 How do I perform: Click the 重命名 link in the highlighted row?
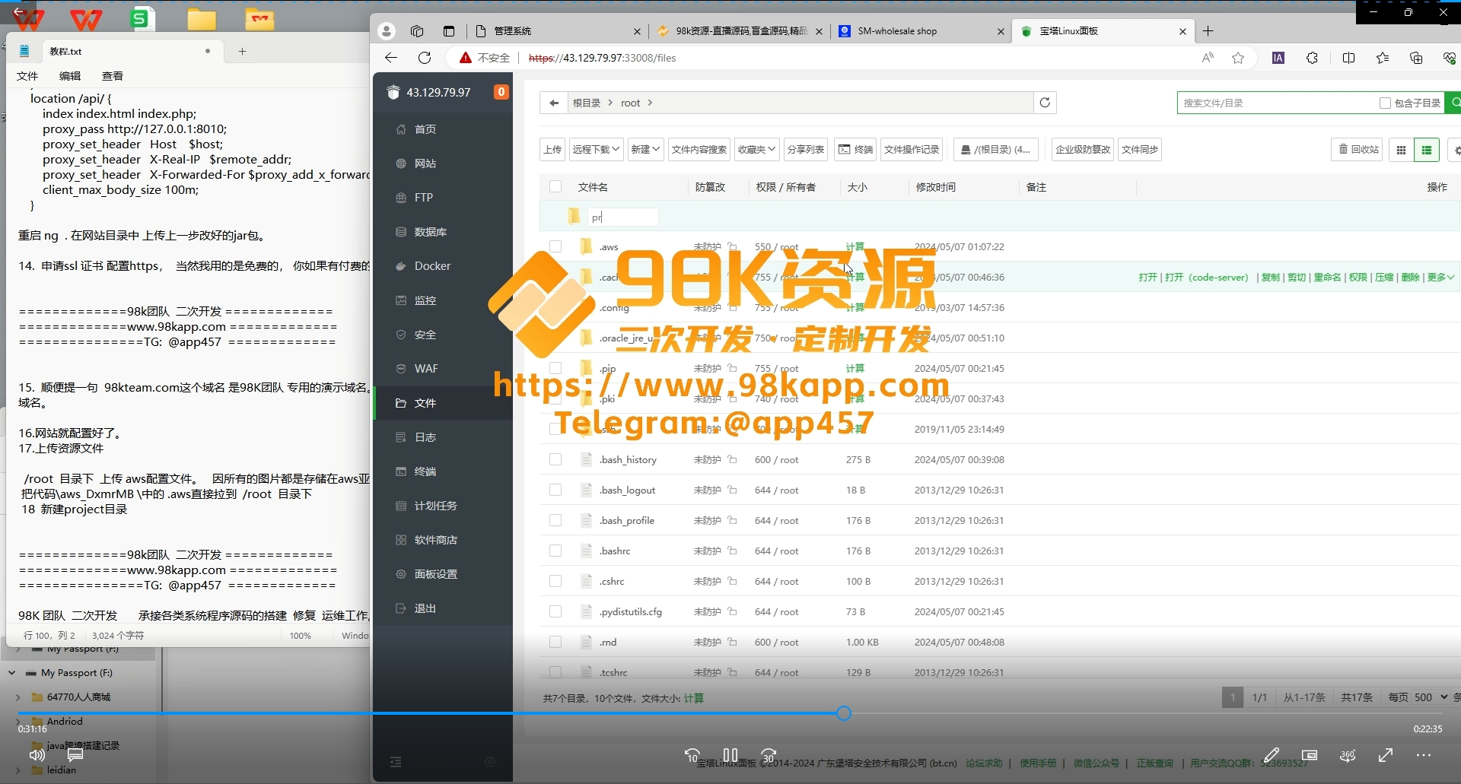point(1327,277)
